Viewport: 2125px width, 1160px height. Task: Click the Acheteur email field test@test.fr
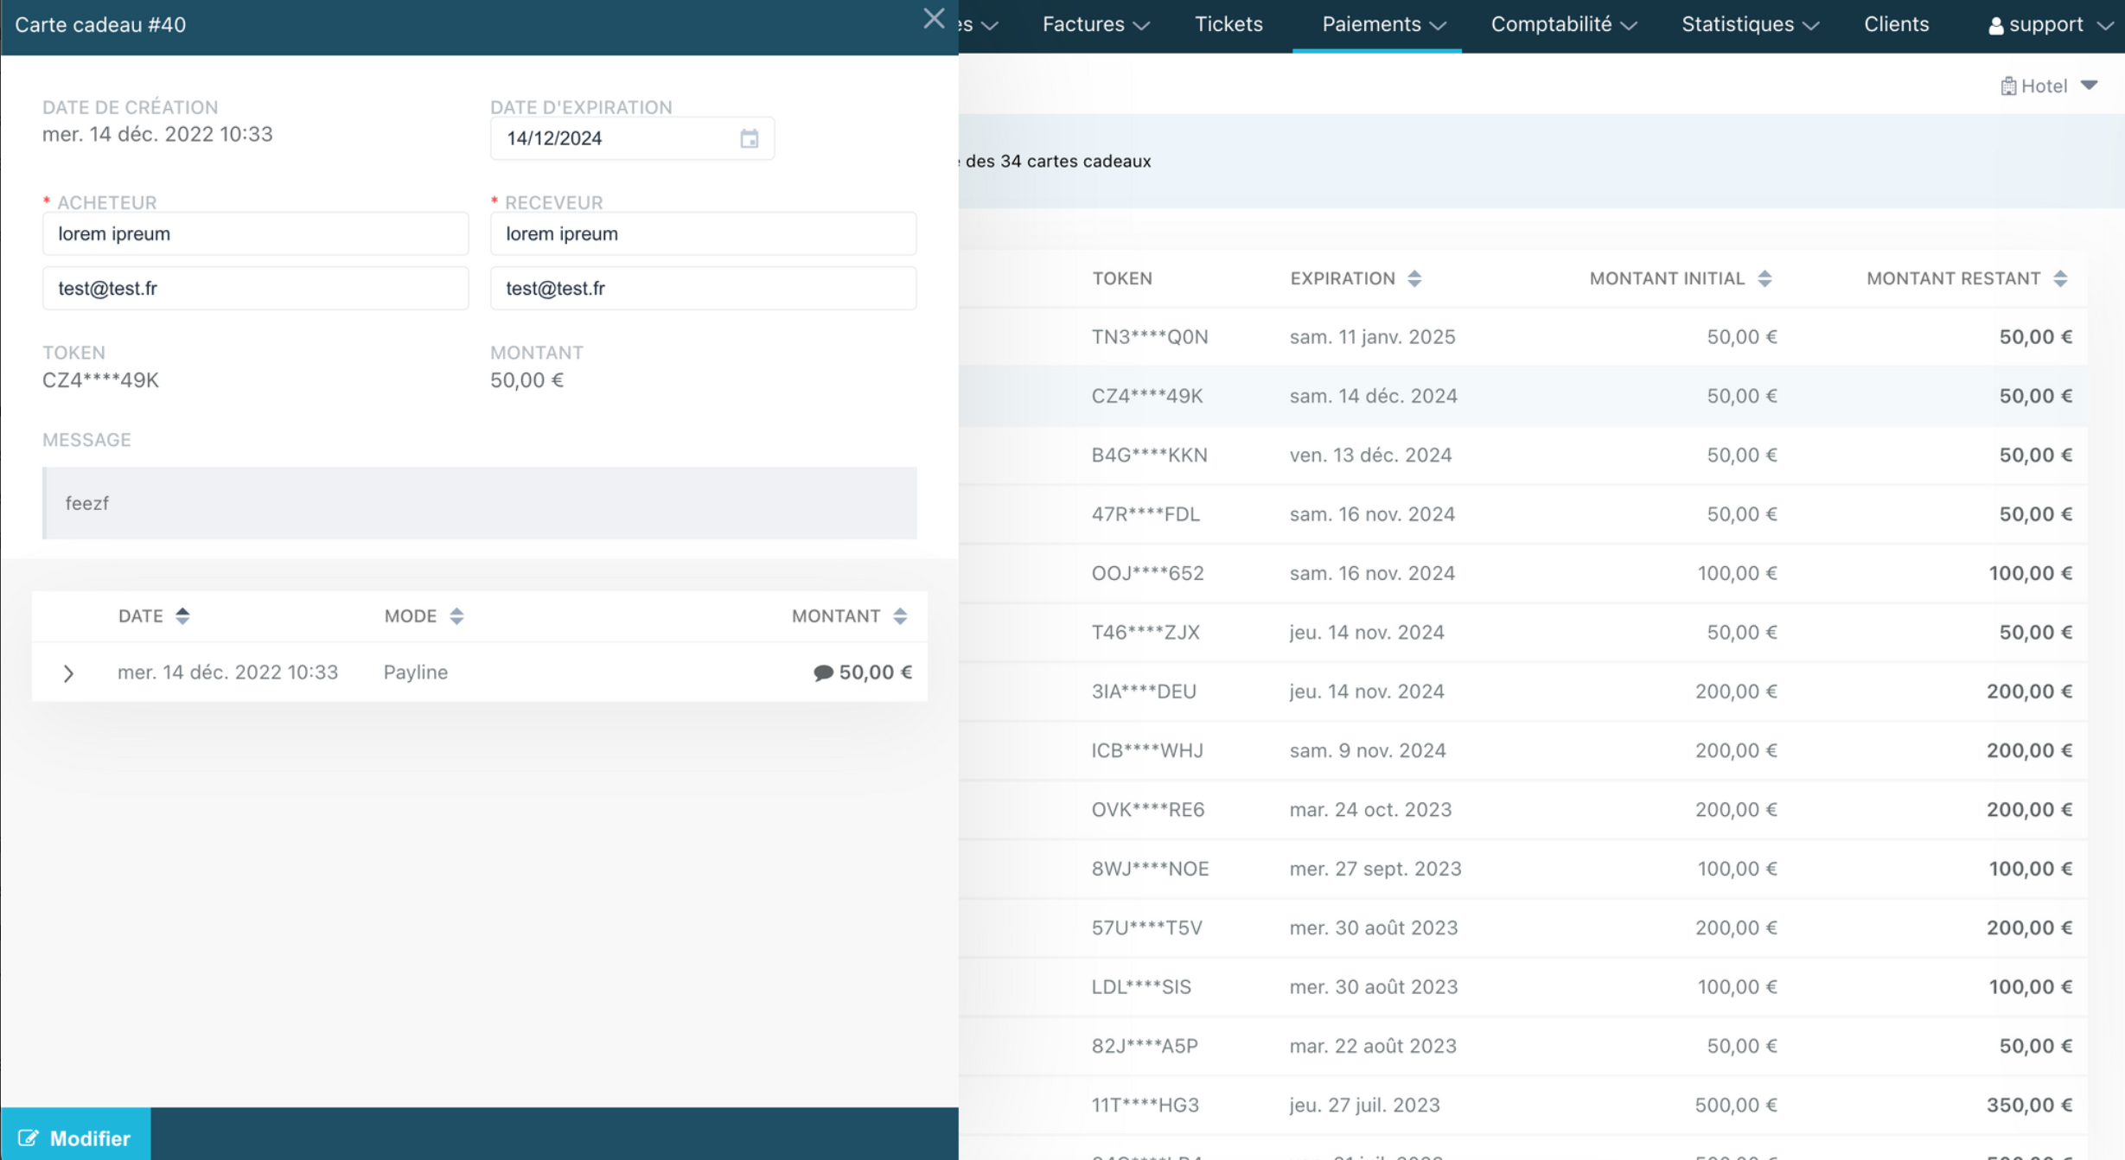pyautogui.click(x=255, y=288)
